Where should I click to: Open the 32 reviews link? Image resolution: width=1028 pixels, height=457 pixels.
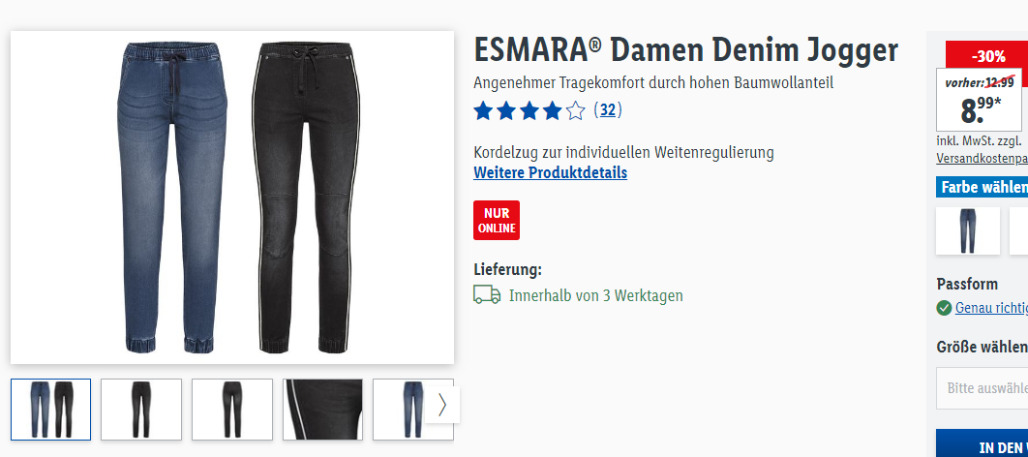[x=608, y=110]
